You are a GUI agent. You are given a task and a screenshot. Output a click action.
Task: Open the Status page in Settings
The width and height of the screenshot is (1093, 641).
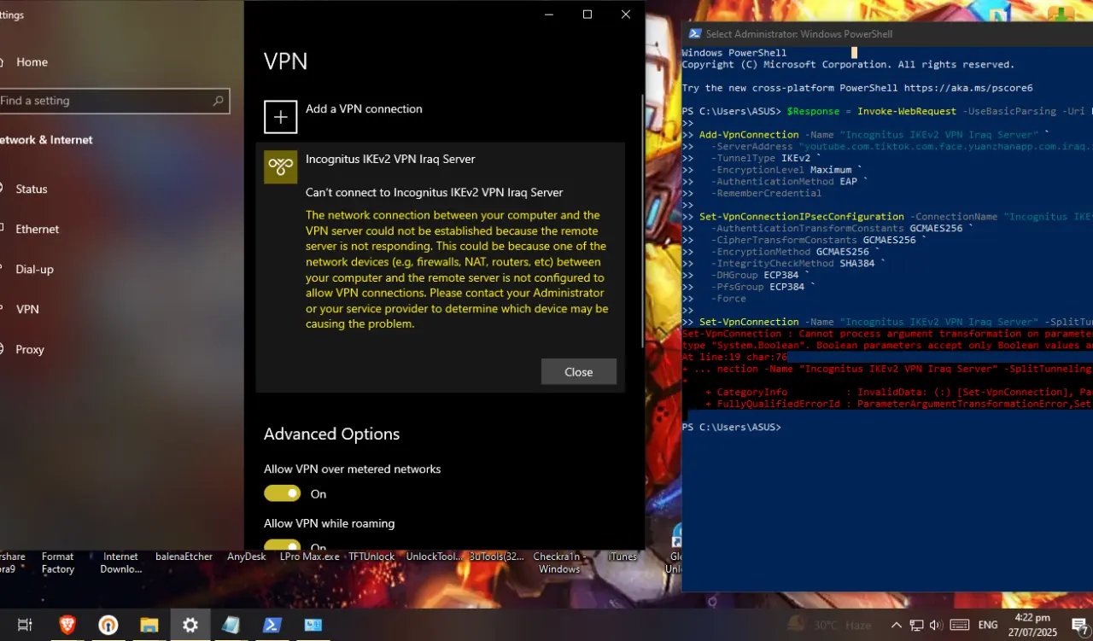pyautogui.click(x=31, y=189)
